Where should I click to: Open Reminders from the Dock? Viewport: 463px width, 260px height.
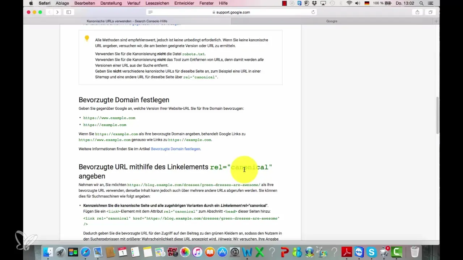coord(135,252)
